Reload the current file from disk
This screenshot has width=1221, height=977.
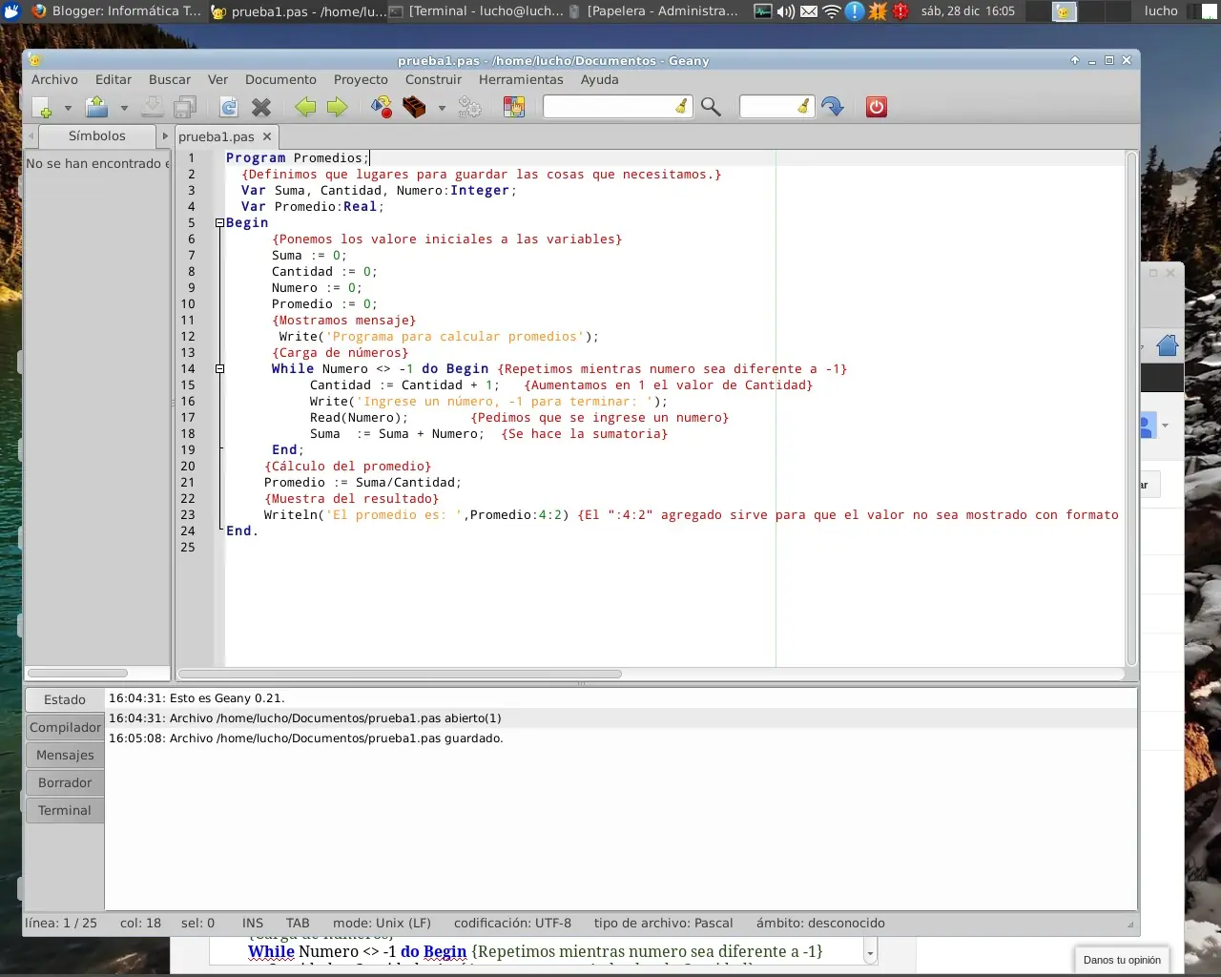tap(229, 107)
